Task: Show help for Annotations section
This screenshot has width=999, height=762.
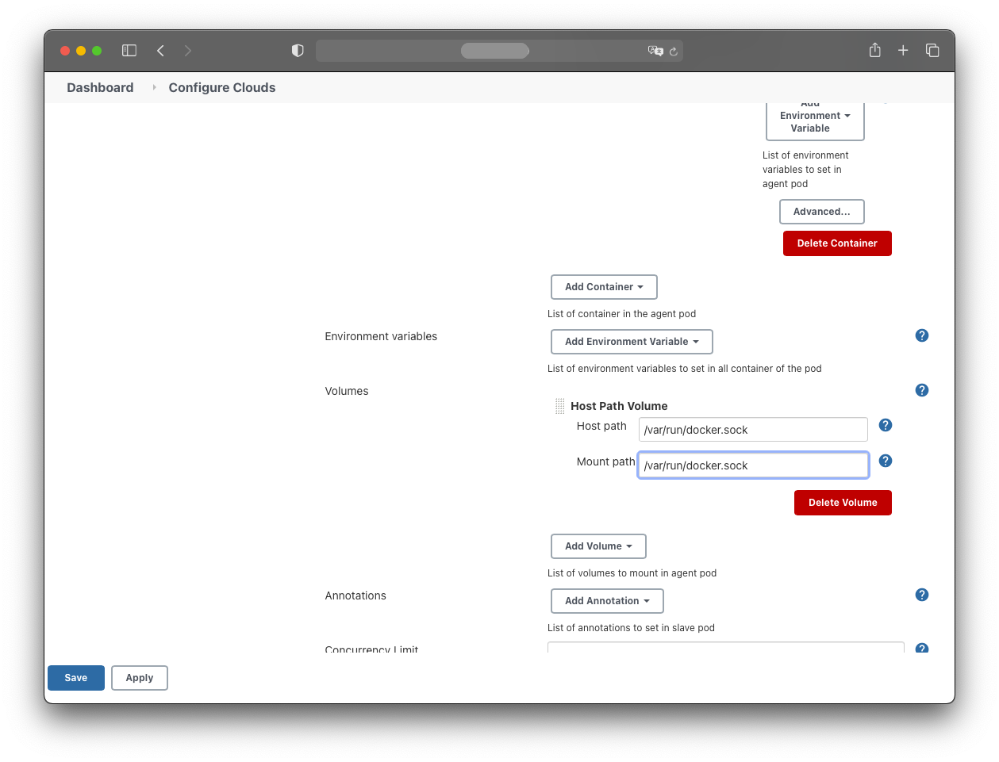Action: pos(922,595)
